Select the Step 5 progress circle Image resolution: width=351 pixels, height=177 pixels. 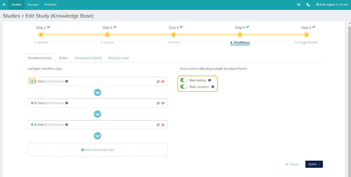pyautogui.click(x=306, y=35)
